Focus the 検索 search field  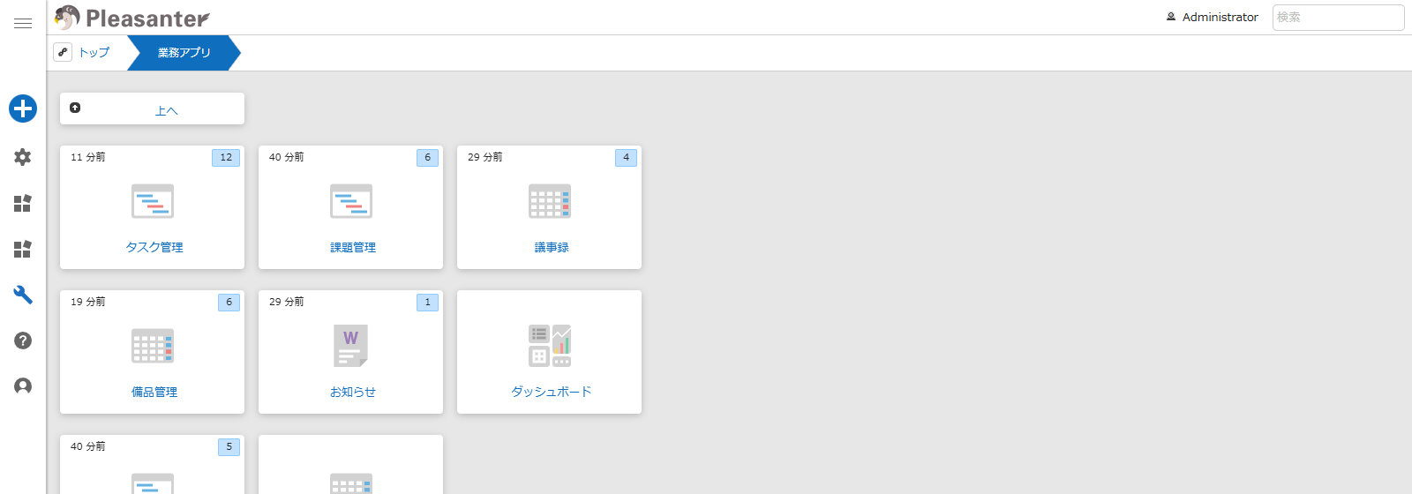point(1338,18)
